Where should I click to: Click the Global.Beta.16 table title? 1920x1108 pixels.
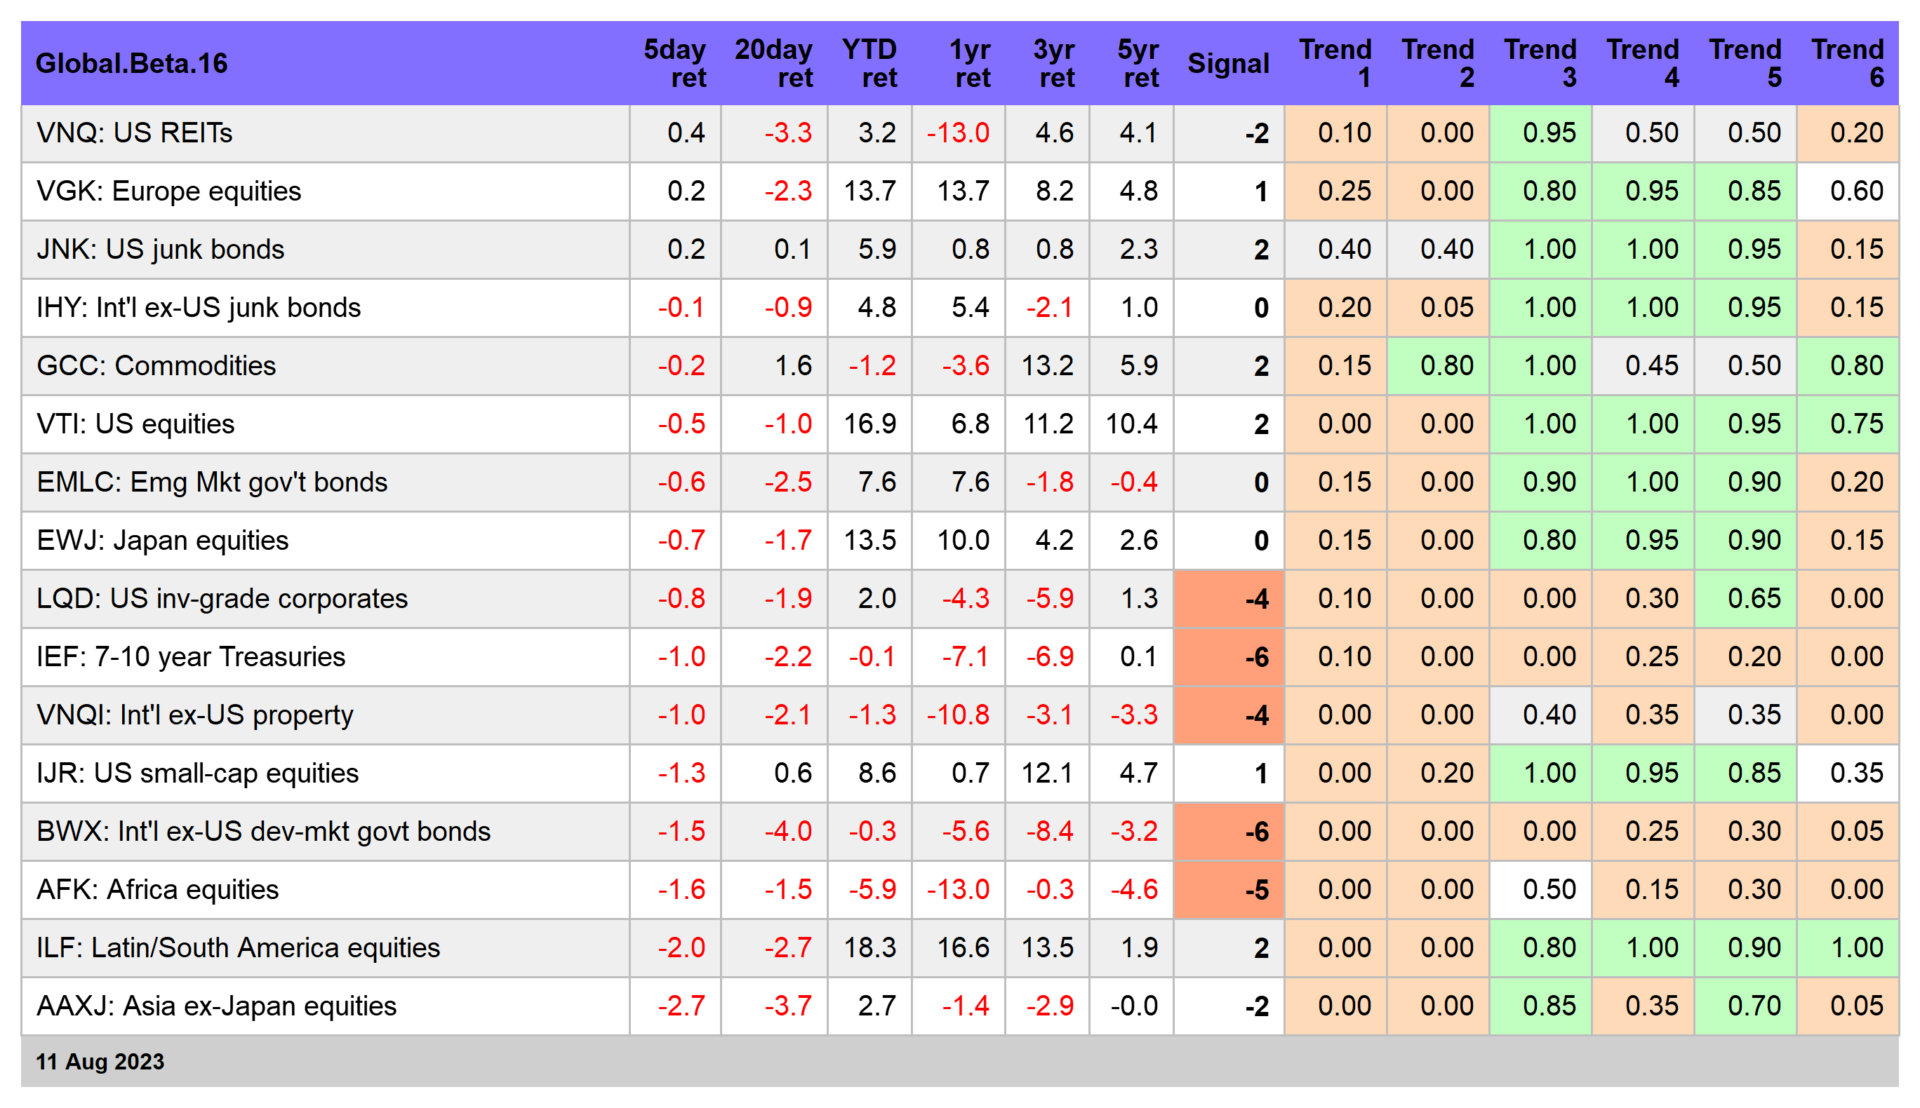[x=131, y=63]
